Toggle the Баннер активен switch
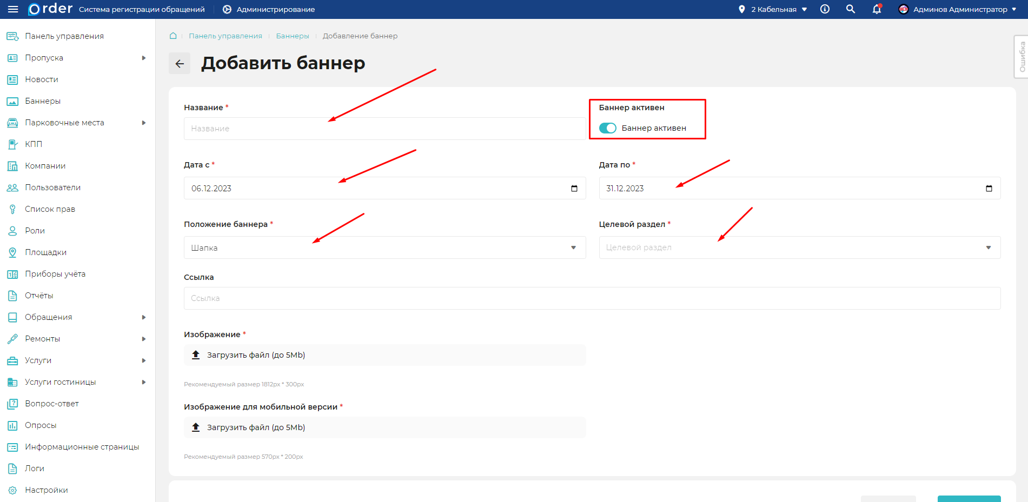This screenshot has width=1028, height=502. (x=608, y=128)
